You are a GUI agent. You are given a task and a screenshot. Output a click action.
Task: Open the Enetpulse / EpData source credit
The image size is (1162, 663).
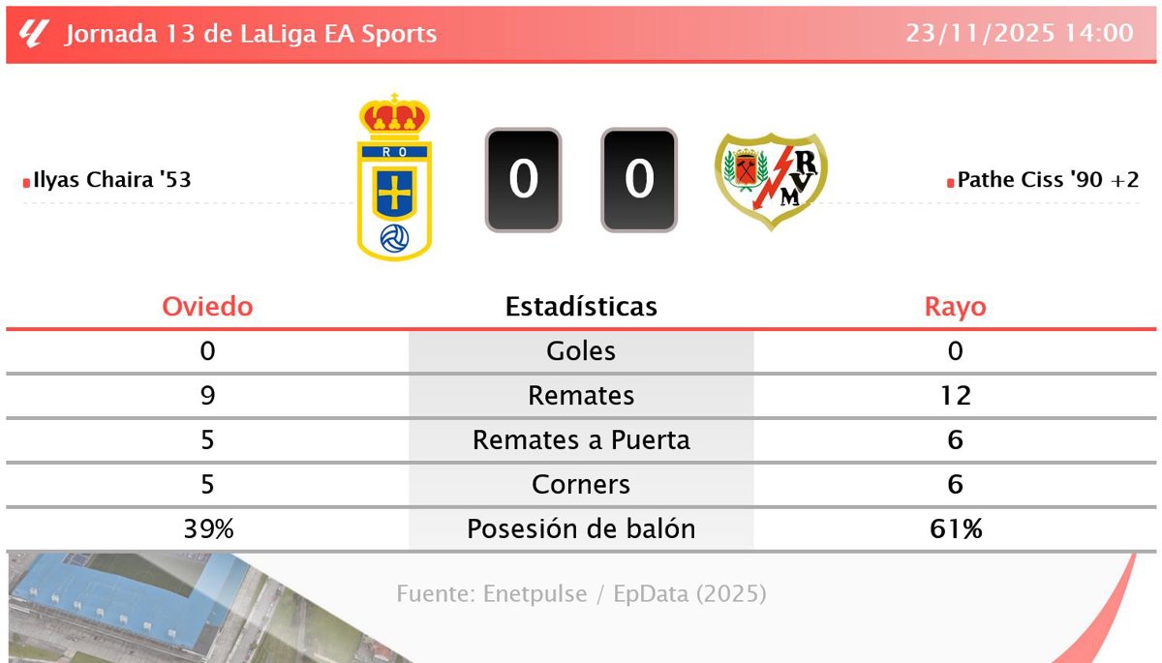tap(581, 593)
